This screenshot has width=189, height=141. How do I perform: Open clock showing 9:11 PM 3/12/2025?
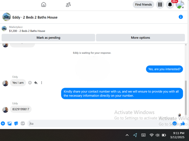point(177,135)
